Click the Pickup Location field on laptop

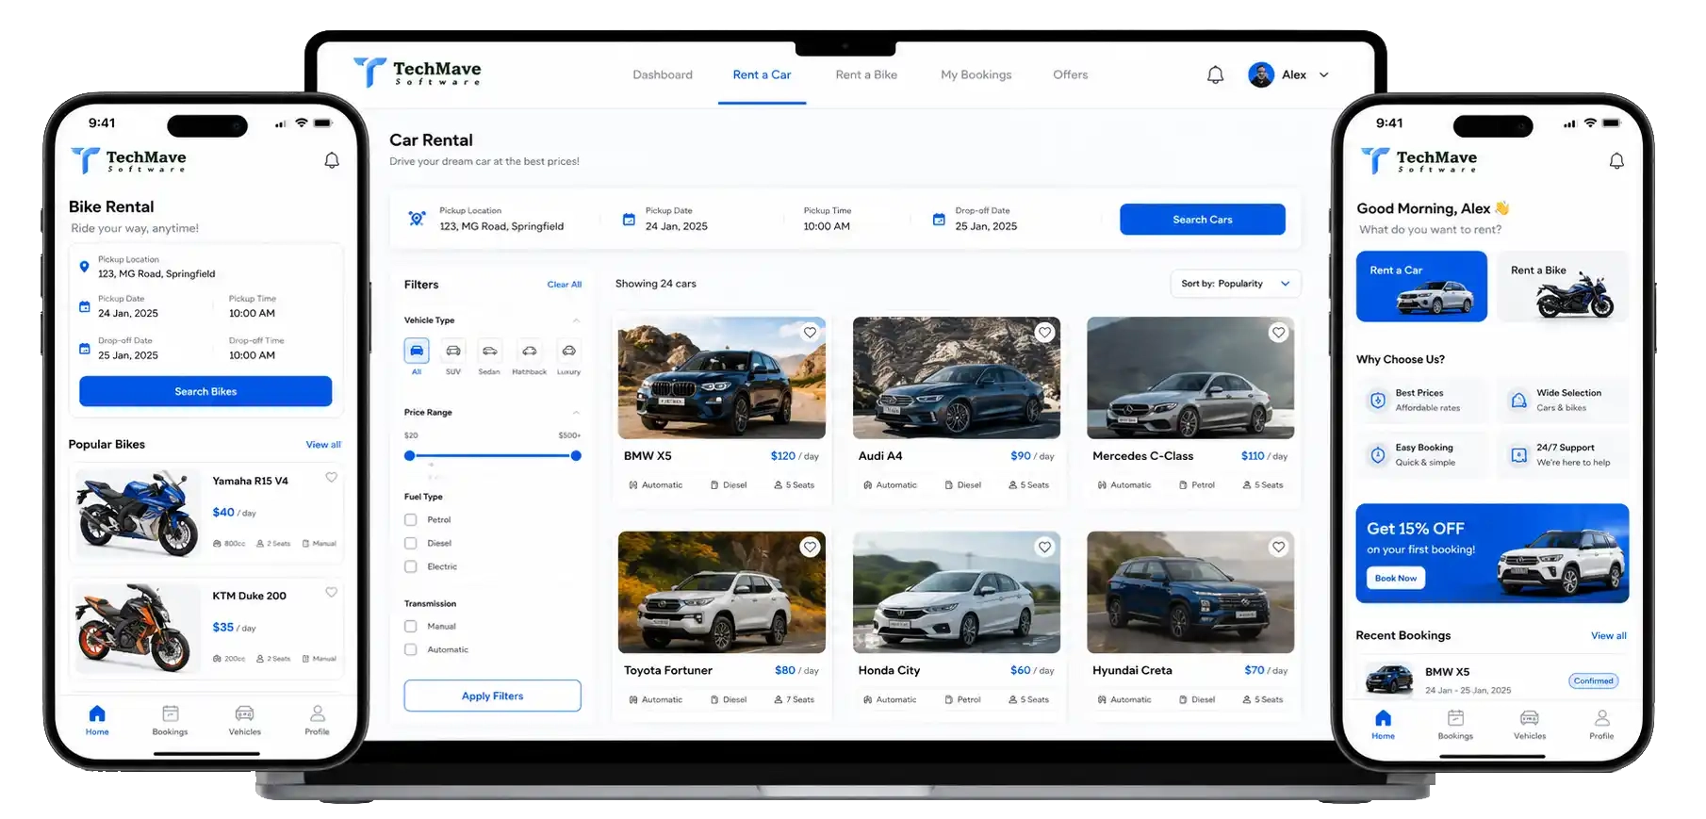tap(500, 219)
